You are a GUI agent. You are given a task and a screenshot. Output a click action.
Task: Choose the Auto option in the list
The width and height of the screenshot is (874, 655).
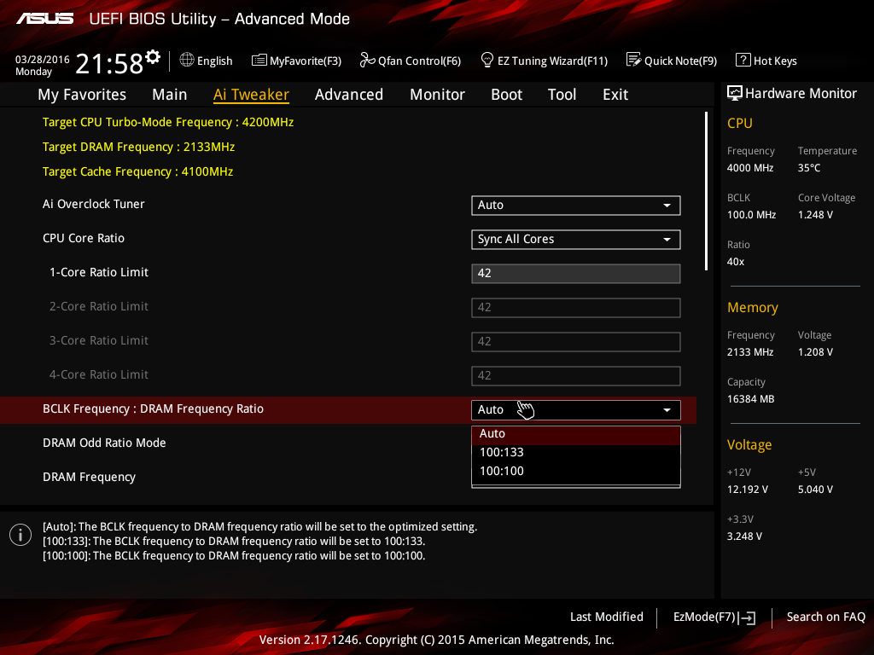pos(576,434)
